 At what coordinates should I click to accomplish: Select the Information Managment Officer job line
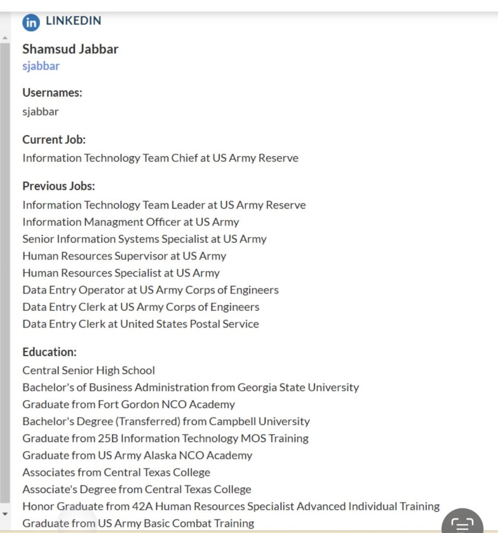click(x=130, y=222)
